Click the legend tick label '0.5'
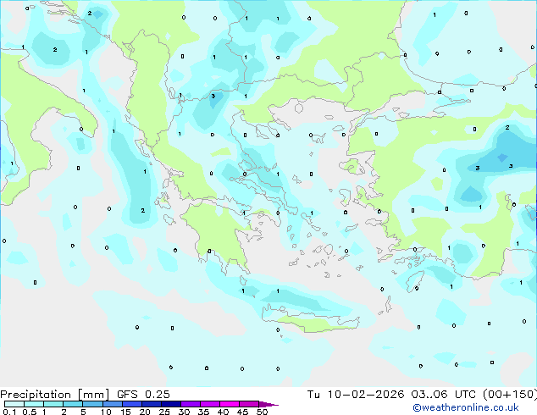Screen dimensions: 537x415 [29, 412]
